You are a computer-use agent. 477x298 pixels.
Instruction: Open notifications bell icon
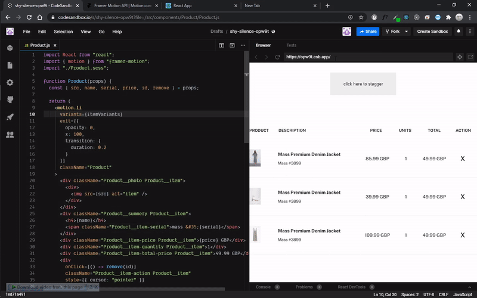[x=459, y=31]
